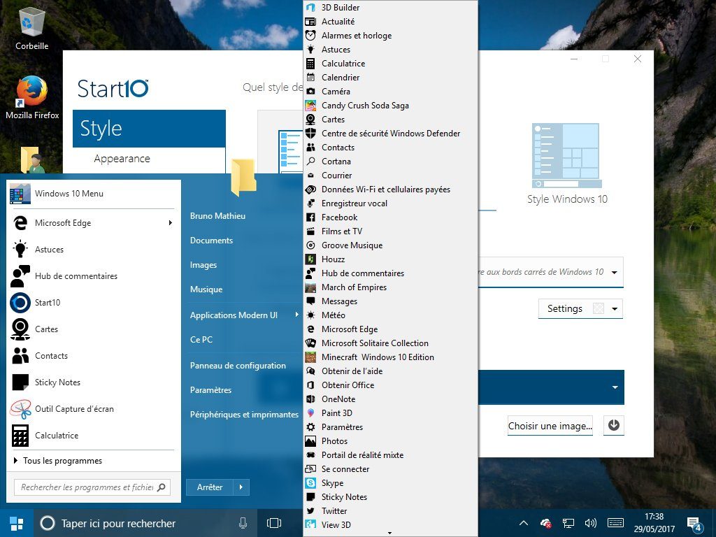Open the Action Center notifications icon

coord(694,524)
